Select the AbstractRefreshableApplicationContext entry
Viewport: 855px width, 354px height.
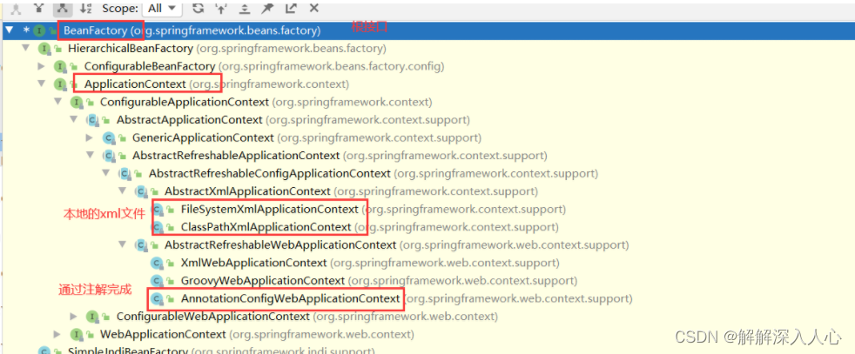(340, 156)
